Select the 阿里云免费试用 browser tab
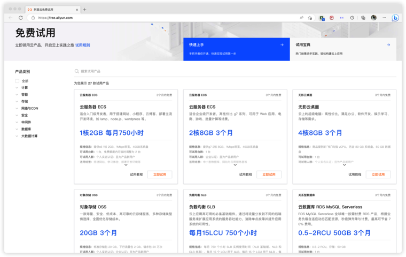The image size is (406, 257). pyautogui.click(x=53, y=10)
